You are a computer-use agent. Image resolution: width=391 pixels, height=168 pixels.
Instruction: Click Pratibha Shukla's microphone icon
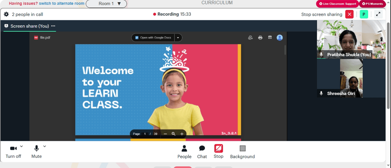[321, 54]
